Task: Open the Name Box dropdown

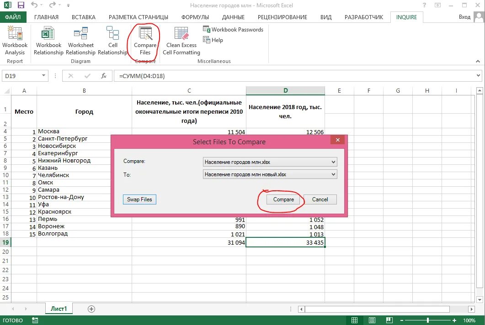Action: [43, 75]
